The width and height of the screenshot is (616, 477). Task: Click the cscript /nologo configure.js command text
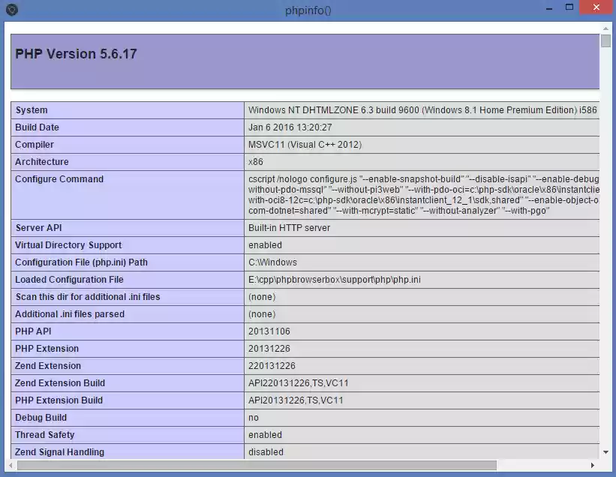click(423, 195)
